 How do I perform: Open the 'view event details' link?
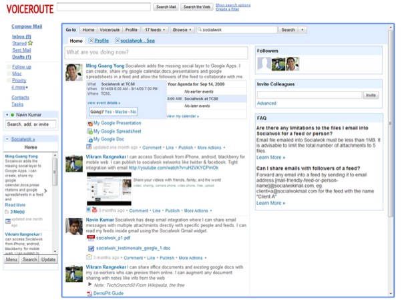(x=104, y=103)
